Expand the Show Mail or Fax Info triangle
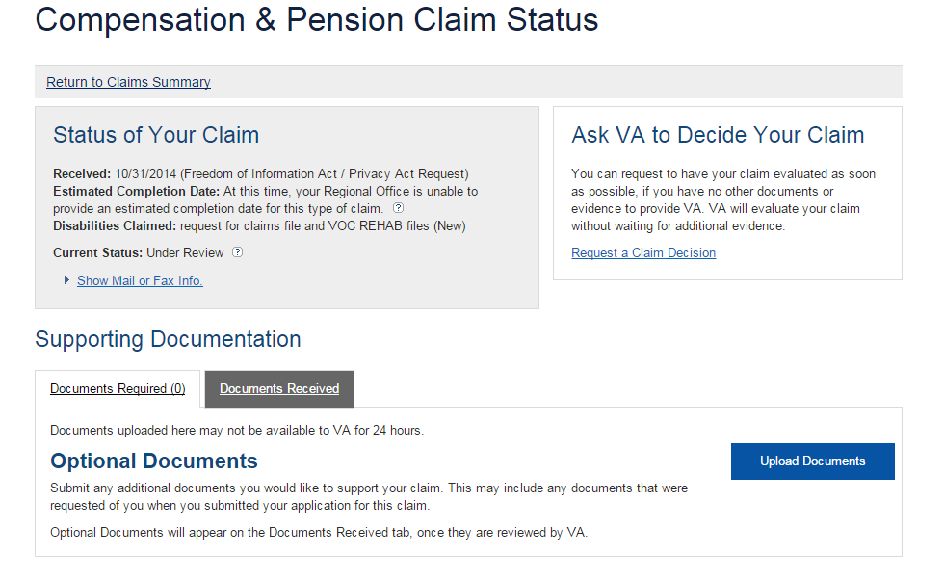The height and width of the screenshot is (580, 944). tap(66, 280)
